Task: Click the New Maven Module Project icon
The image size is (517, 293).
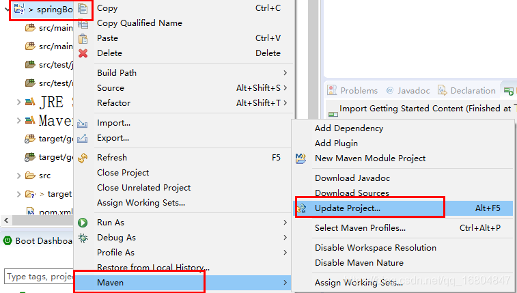Action: pyautogui.click(x=301, y=158)
